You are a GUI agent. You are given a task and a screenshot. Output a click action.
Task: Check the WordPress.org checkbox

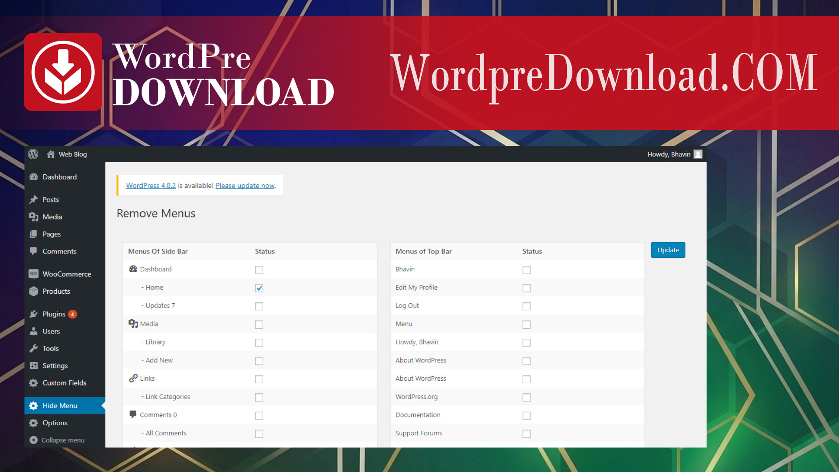527,397
